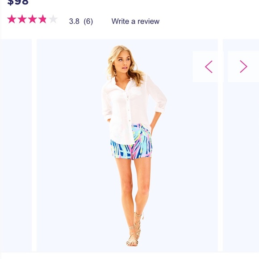
Task: Select the third pink rating star
Action: (32, 19)
